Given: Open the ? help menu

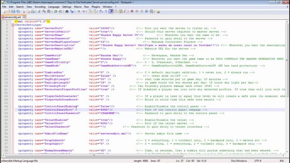Looking at the screenshot, I should click(x=116, y=7).
